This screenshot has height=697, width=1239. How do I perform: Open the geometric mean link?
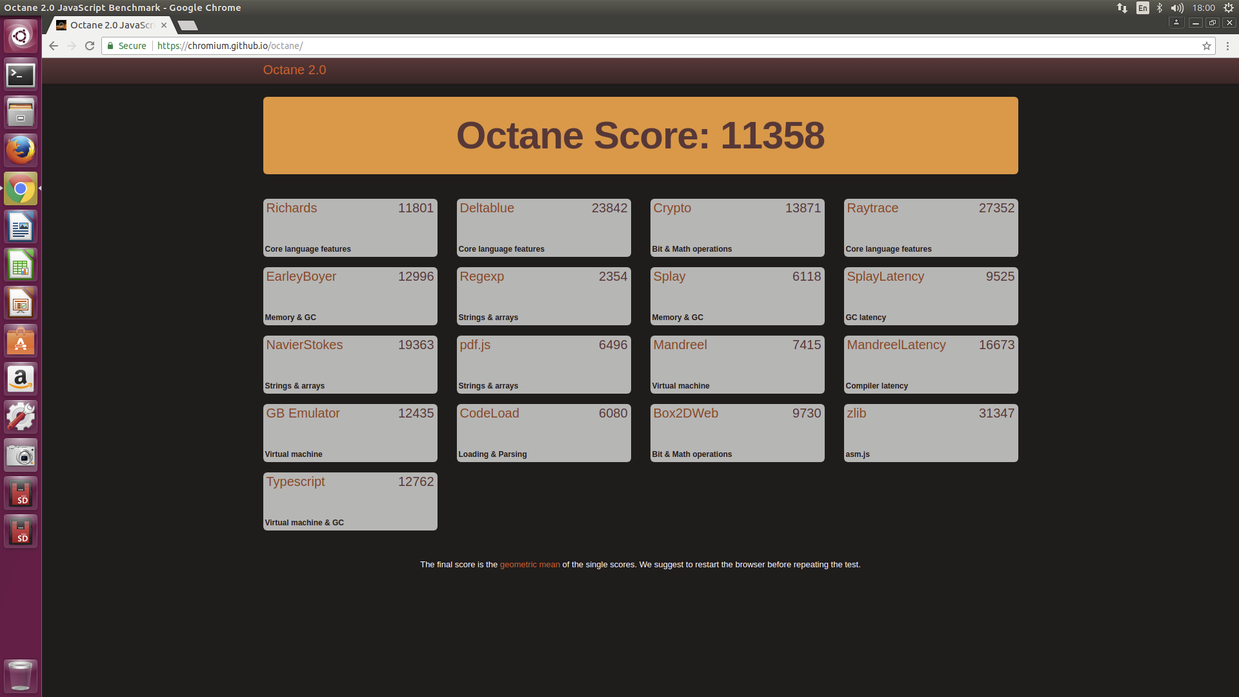[x=530, y=565]
